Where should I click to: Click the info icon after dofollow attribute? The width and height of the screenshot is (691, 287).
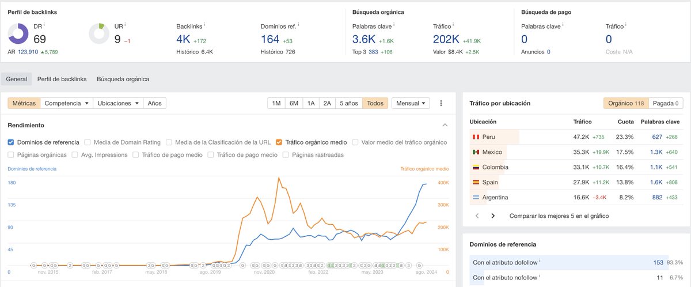coord(540,261)
